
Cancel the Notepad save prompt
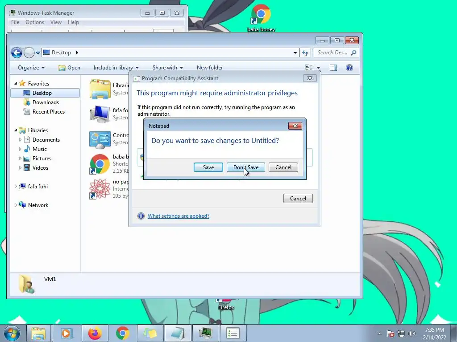click(283, 167)
